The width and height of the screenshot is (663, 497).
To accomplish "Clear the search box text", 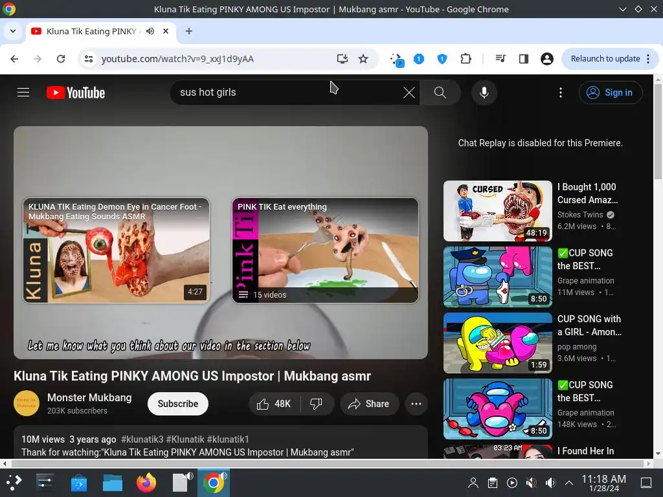I will (x=409, y=93).
